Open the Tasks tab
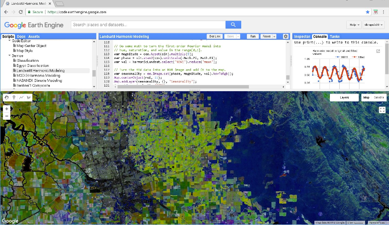Image resolution: width=389 pixels, height=225 pixels. (x=335, y=36)
